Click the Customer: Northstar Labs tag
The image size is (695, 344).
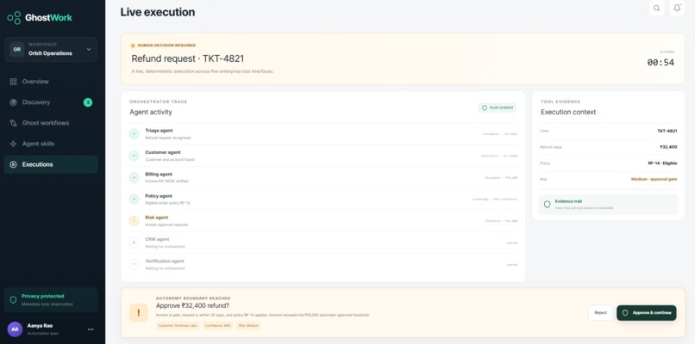tap(178, 326)
